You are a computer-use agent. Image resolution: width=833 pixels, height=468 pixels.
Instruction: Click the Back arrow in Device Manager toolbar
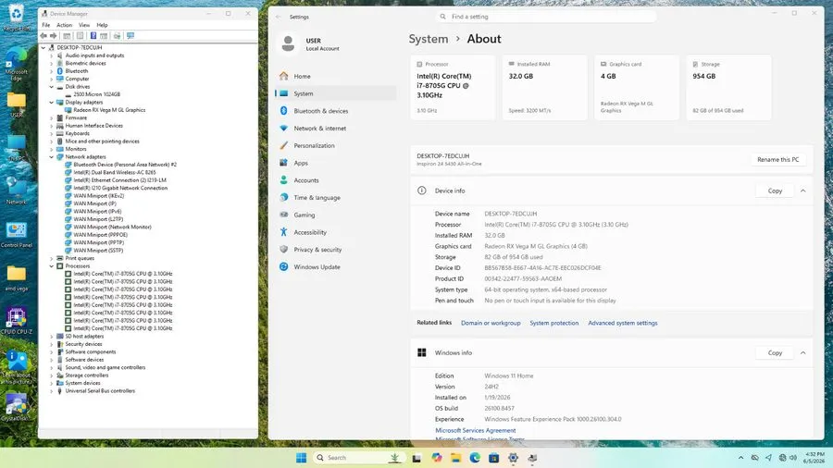tap(44, 35)
